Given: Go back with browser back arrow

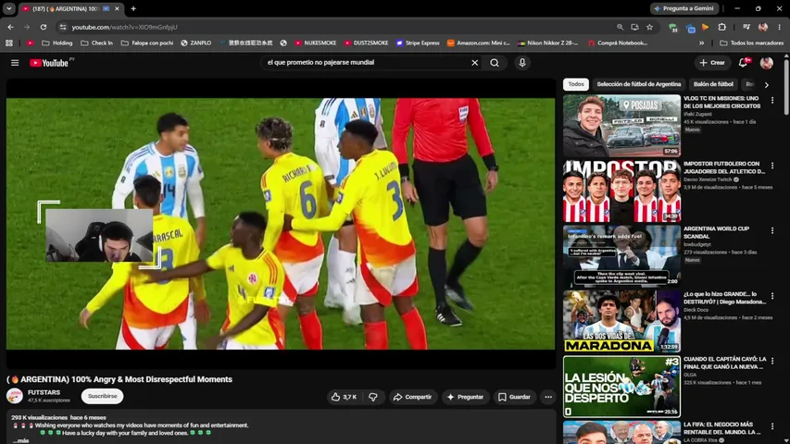Looking at the screenshot, I should 10,27.
